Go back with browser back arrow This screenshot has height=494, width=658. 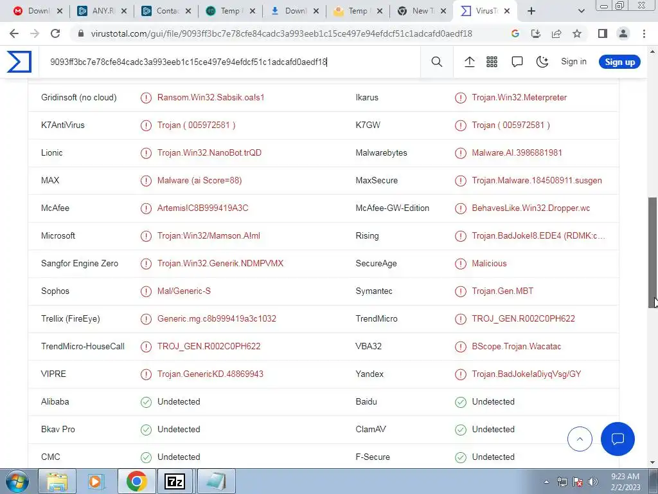pos(14,33)
